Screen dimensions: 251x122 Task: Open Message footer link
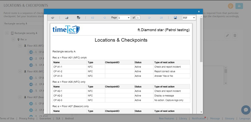[215, 119]
